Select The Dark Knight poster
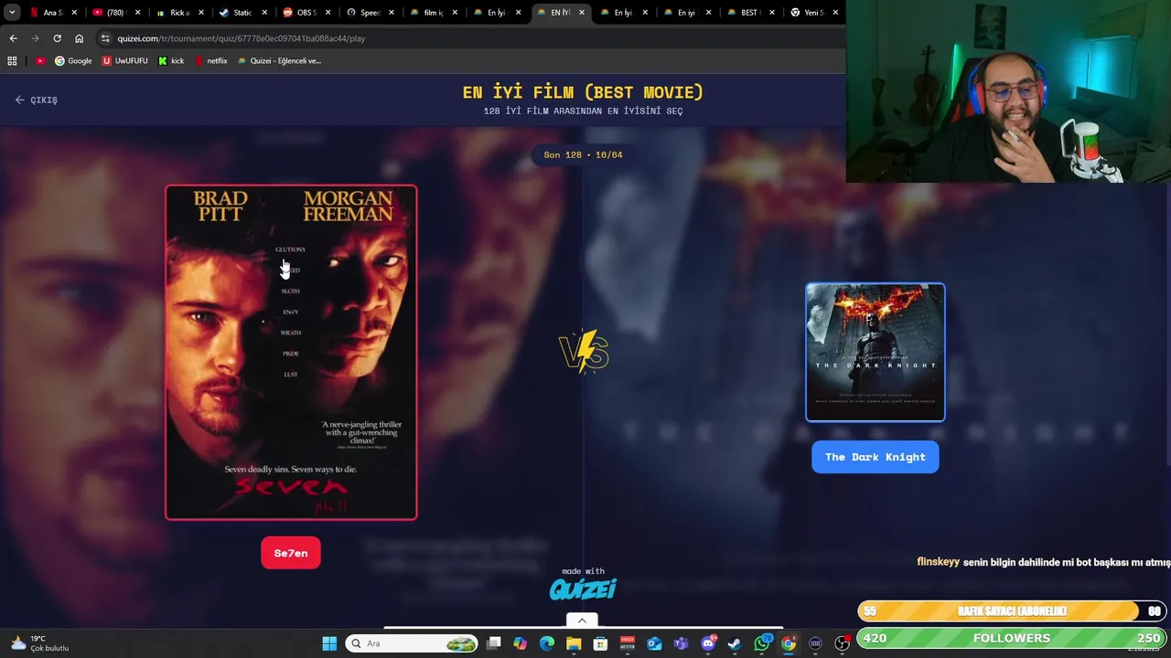 click(x=876, y=353)
